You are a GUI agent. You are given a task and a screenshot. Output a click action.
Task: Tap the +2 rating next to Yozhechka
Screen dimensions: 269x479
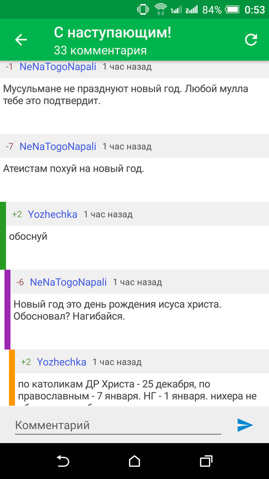(x=17, y=214)
